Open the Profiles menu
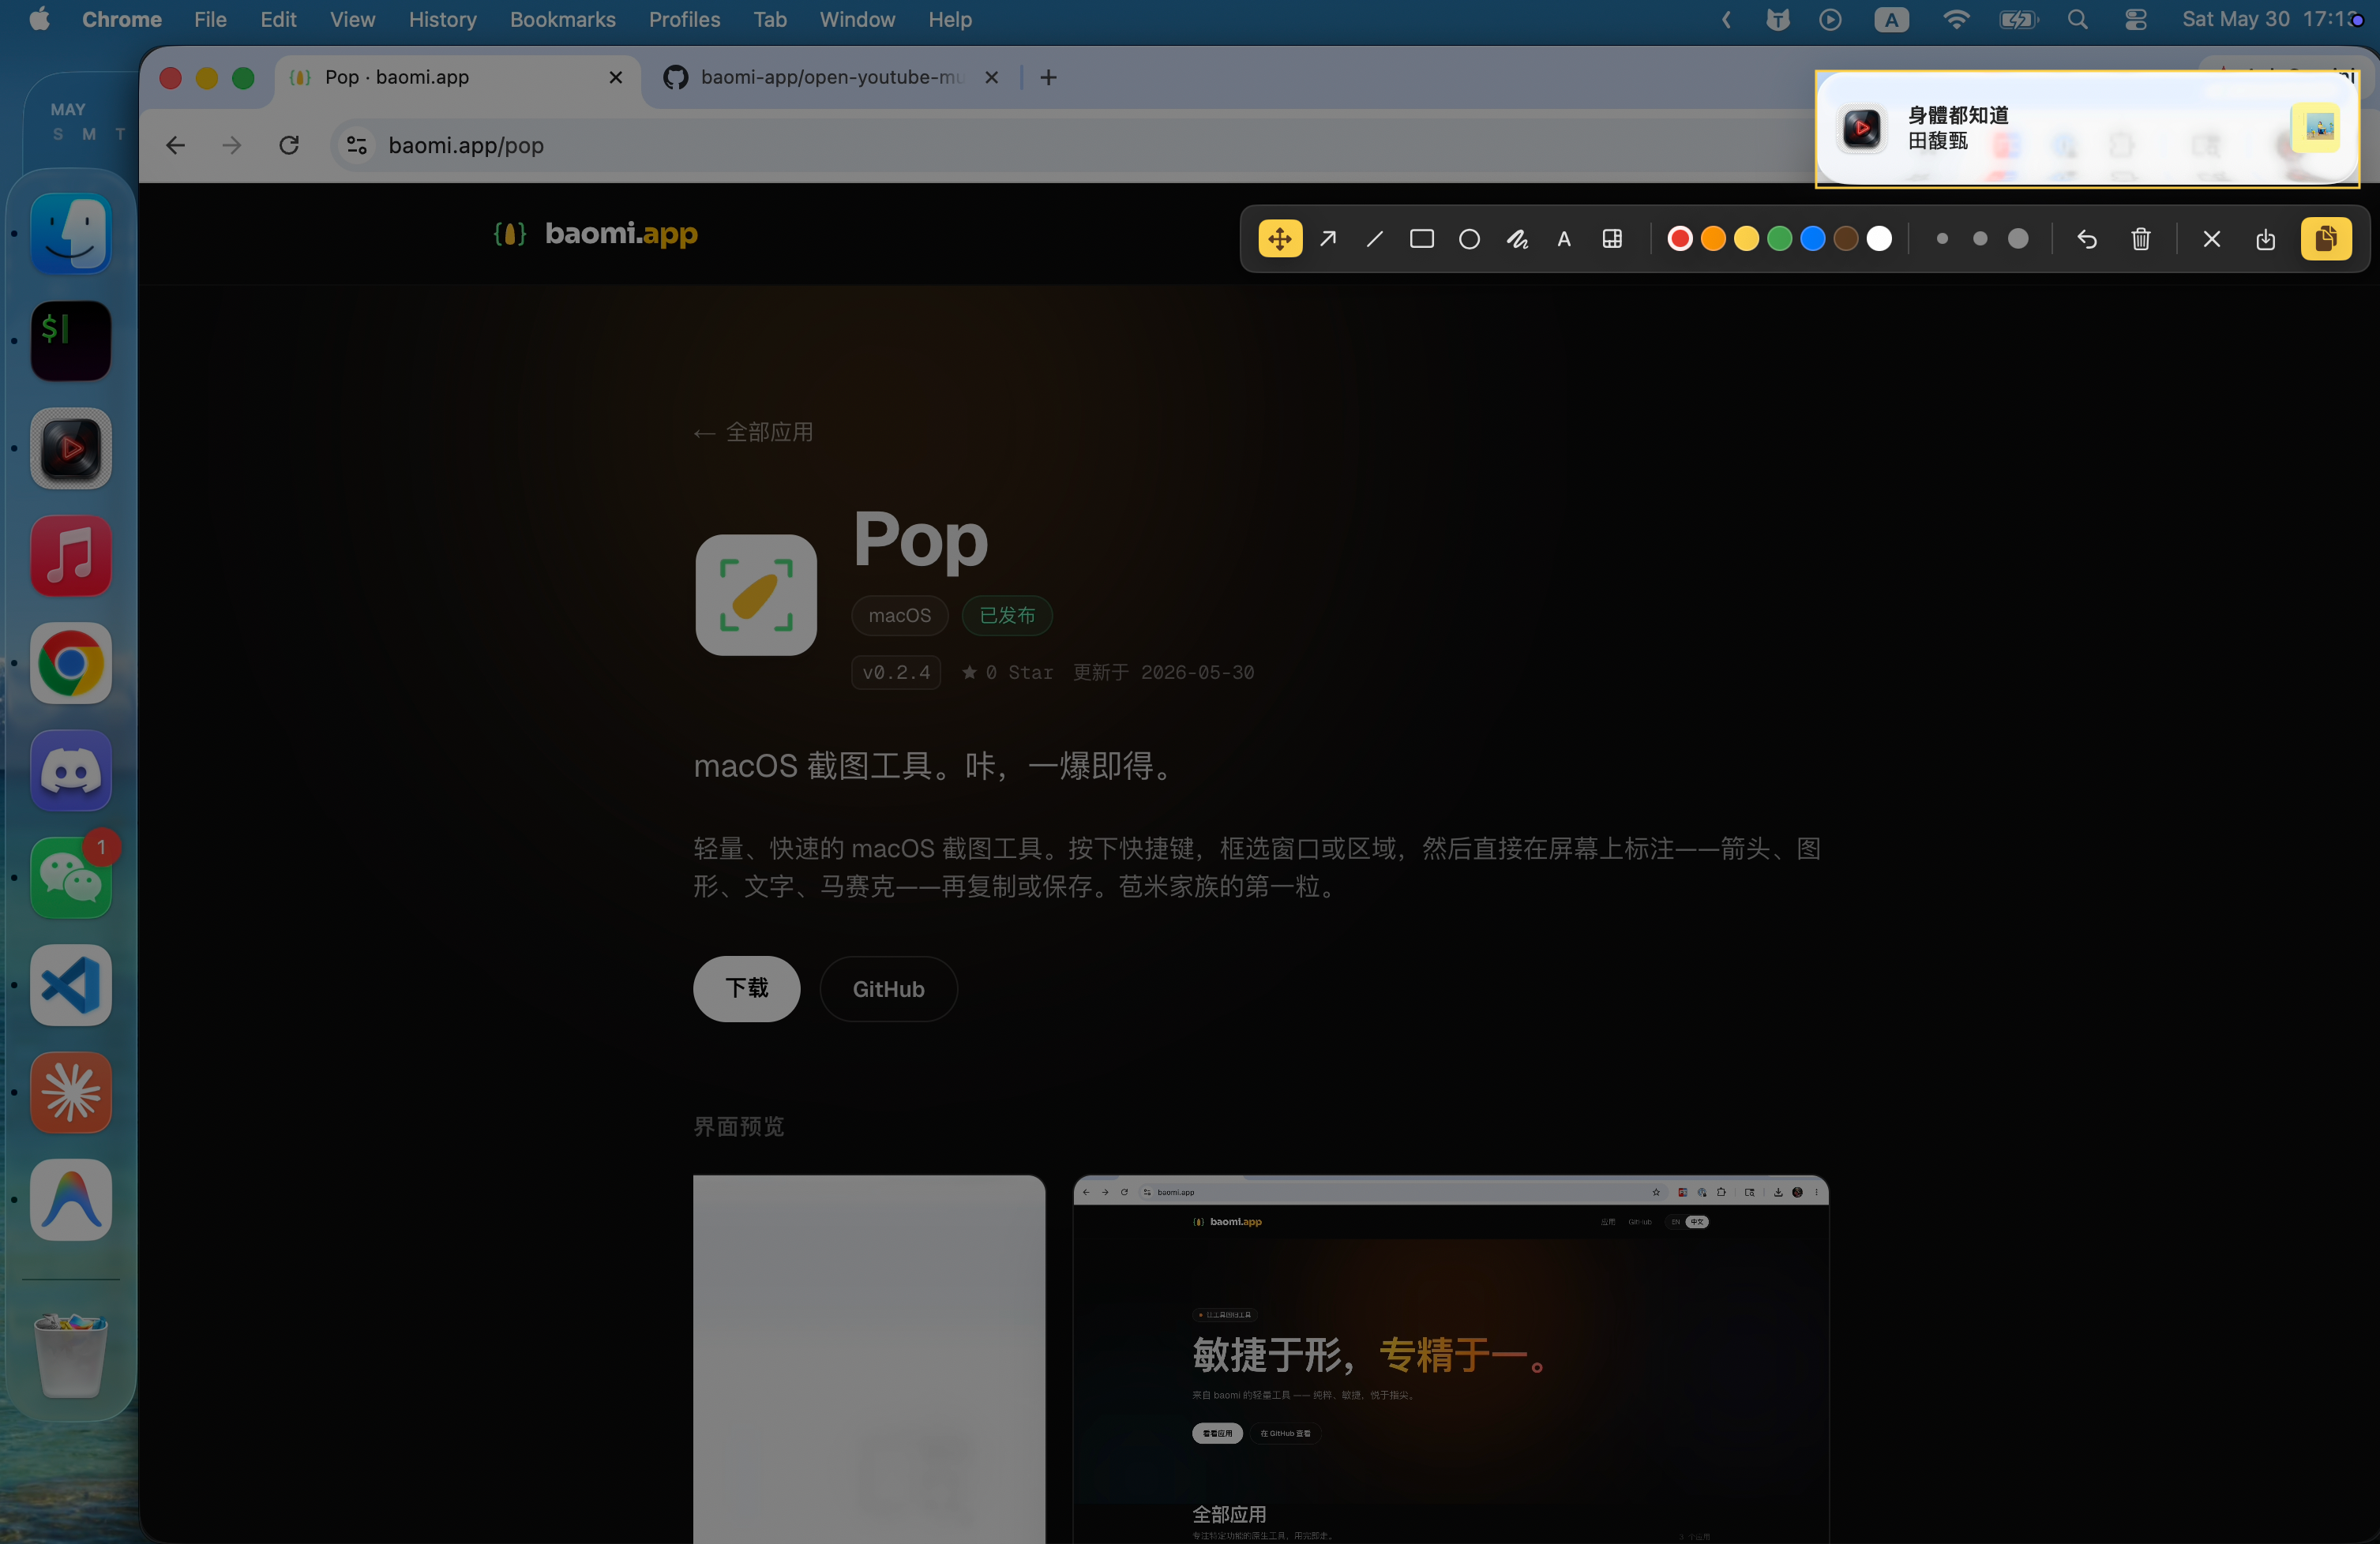Image resolution: width=2380 pixels, height=1544 pixels. tap(684, 20)
